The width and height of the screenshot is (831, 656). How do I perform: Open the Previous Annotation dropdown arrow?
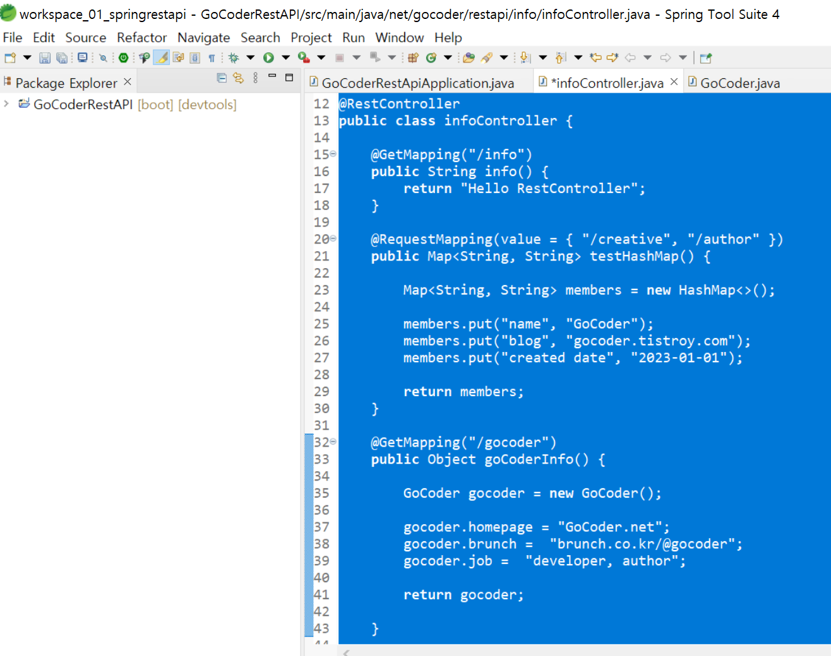point(578,58)
